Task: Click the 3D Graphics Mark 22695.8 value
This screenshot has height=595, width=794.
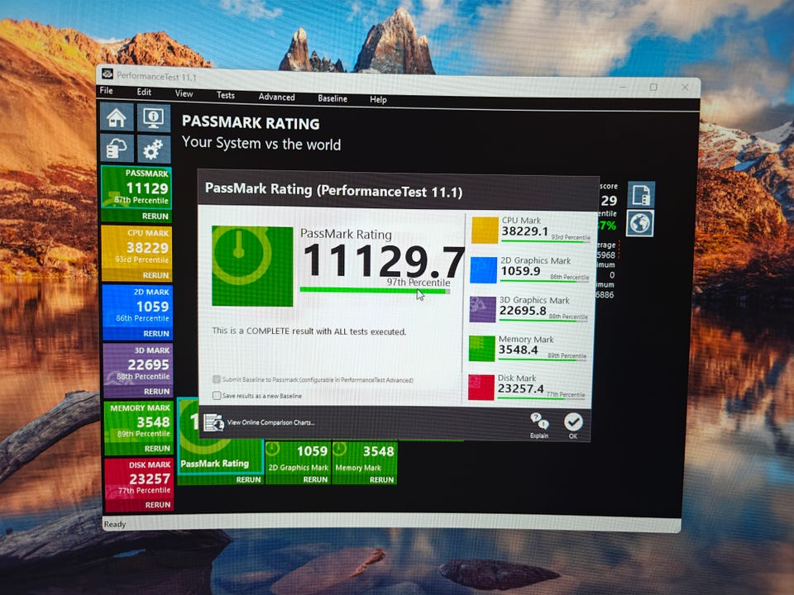Action: tap(523, 311)
